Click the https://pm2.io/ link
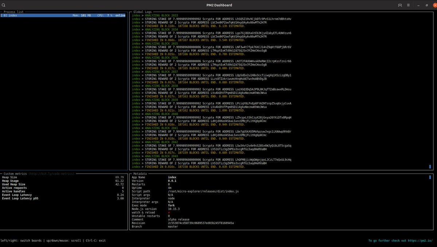437x247 pixels. point(421,240)
